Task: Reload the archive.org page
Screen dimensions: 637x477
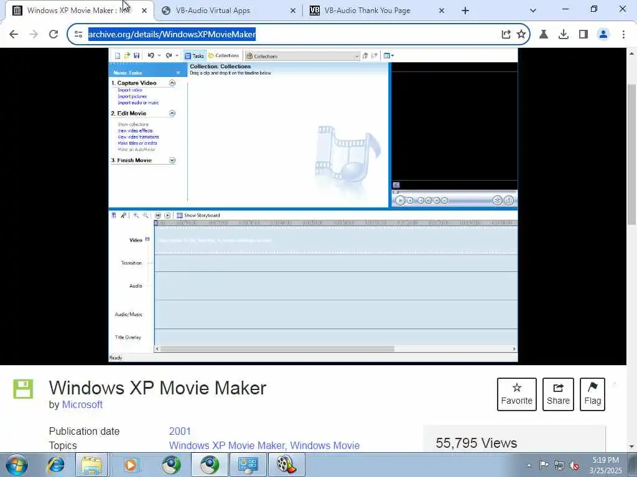Action: 53,34
